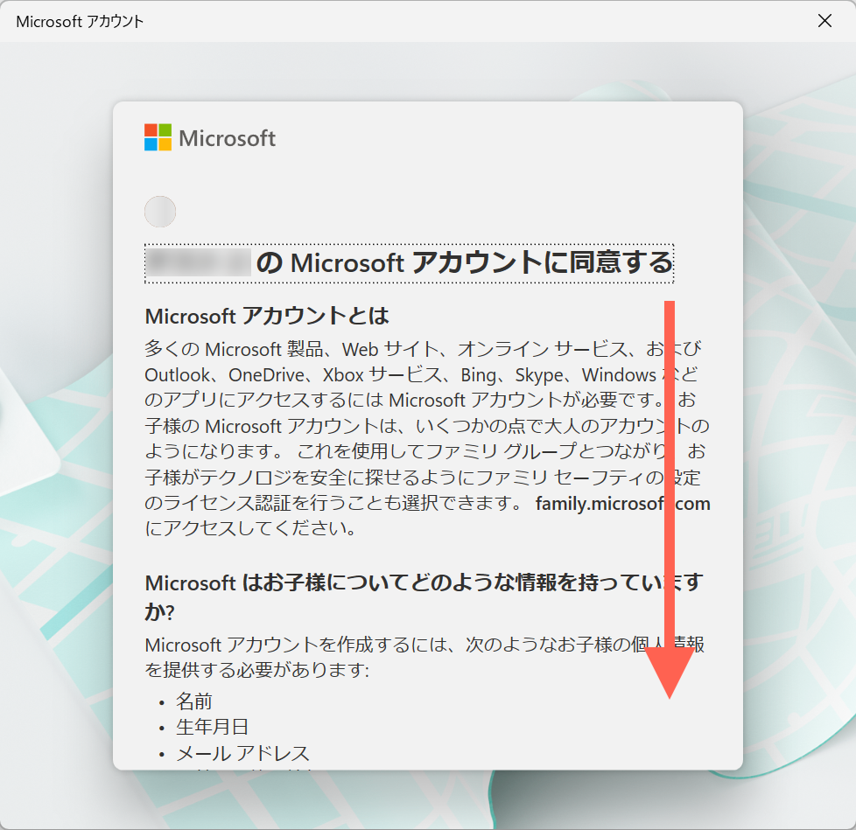Click the Microsoft four-square logo
Screen dimensions: 856x830
[x=158, y=137]
